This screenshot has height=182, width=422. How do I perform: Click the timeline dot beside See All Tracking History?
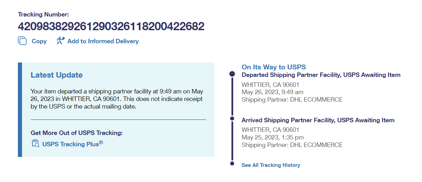click(x=232, y=163)
